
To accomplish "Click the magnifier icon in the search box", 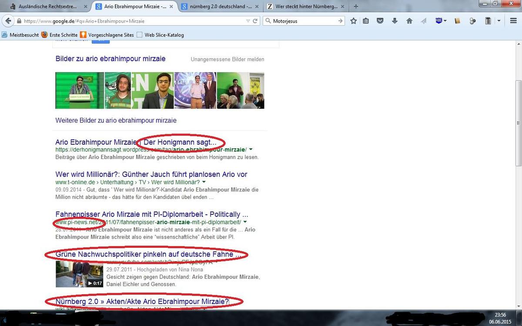I will tap(268, 21).
